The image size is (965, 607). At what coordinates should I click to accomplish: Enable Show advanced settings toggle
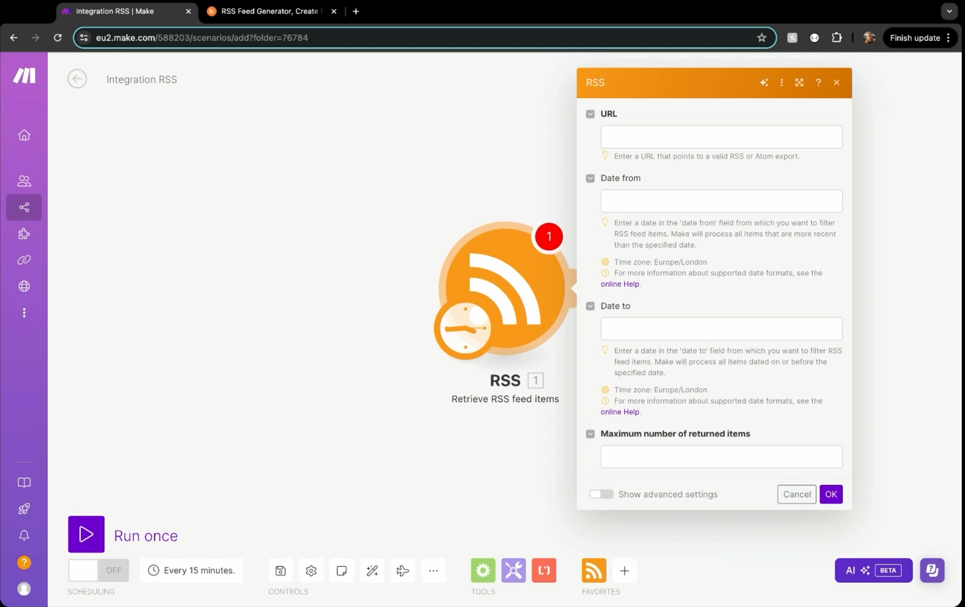point(601,494)
